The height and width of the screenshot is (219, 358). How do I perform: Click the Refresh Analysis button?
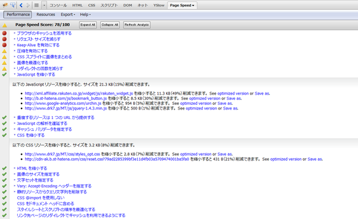[137, 25]
